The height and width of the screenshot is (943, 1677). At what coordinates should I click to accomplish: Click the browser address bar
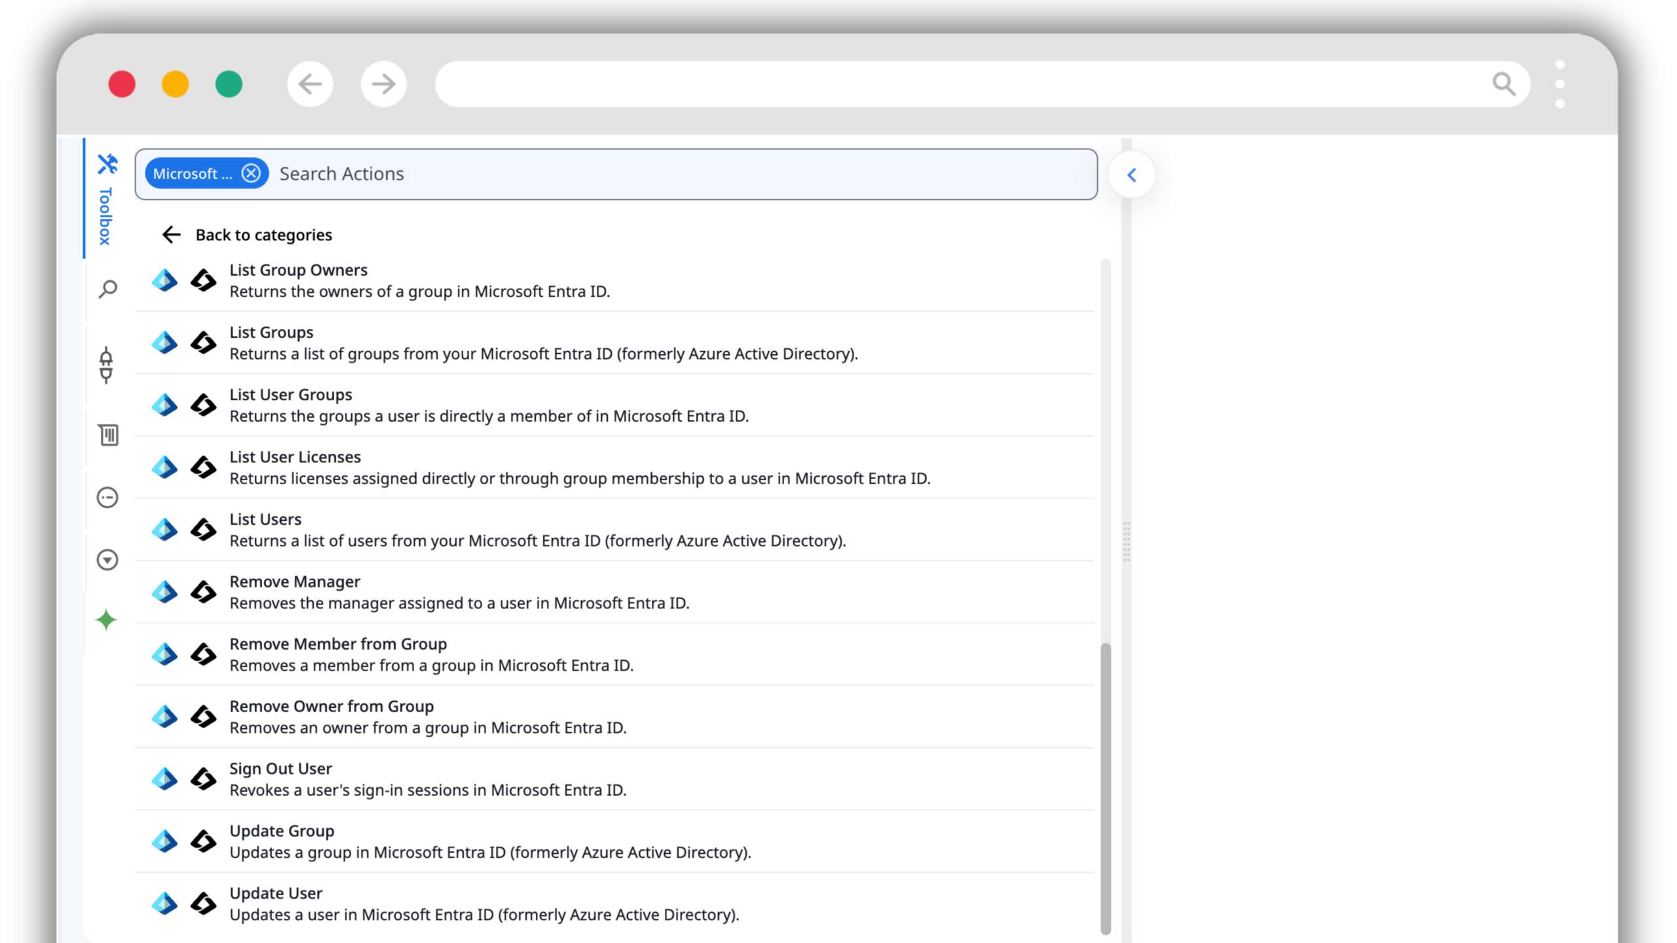(x=983, y=84)
